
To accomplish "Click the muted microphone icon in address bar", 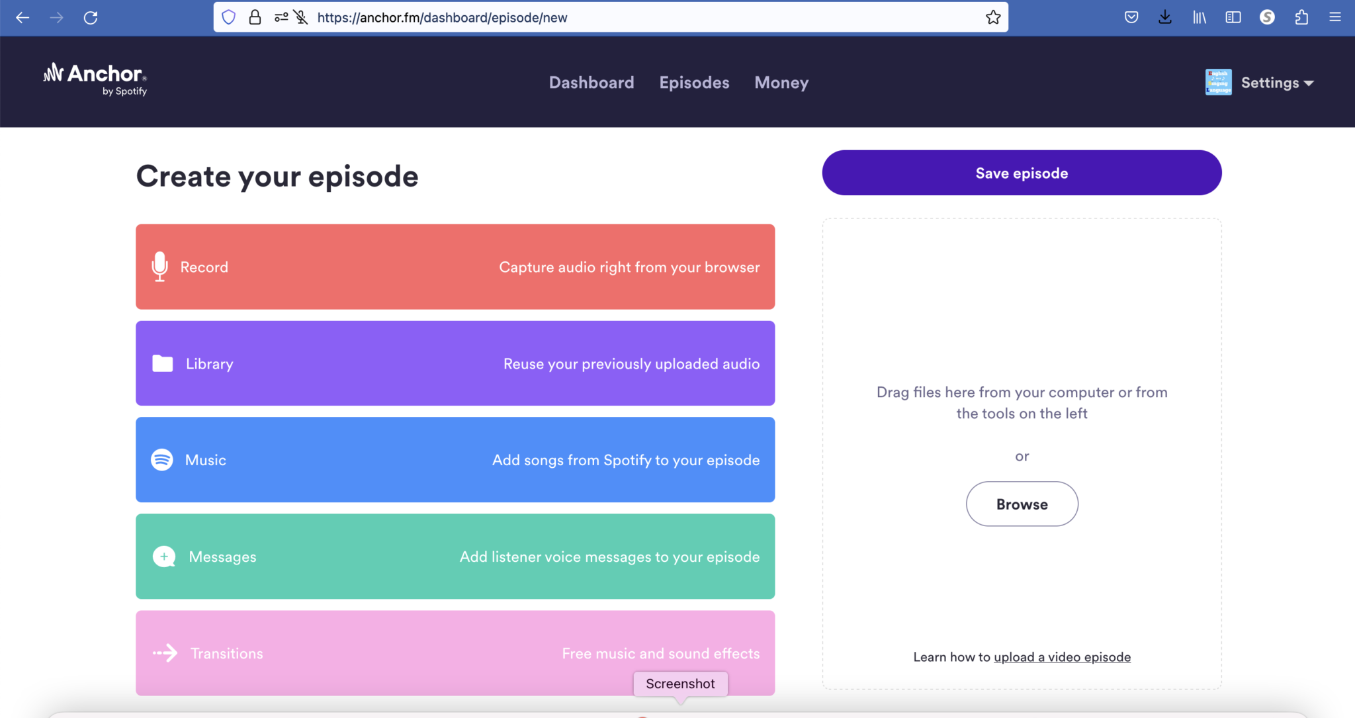I will (x=301, y=17).
